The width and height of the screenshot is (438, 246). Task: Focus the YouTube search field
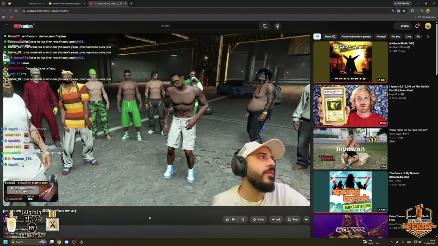[208, 26]
